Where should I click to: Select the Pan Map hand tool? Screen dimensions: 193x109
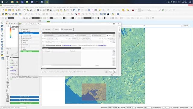click(24, 10)
